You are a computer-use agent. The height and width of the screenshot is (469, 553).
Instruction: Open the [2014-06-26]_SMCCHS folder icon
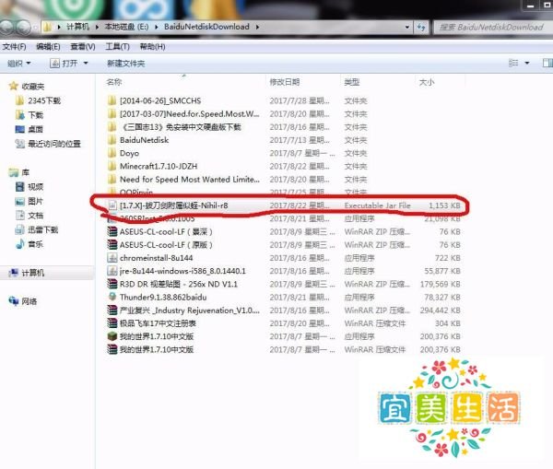(112, 100)
